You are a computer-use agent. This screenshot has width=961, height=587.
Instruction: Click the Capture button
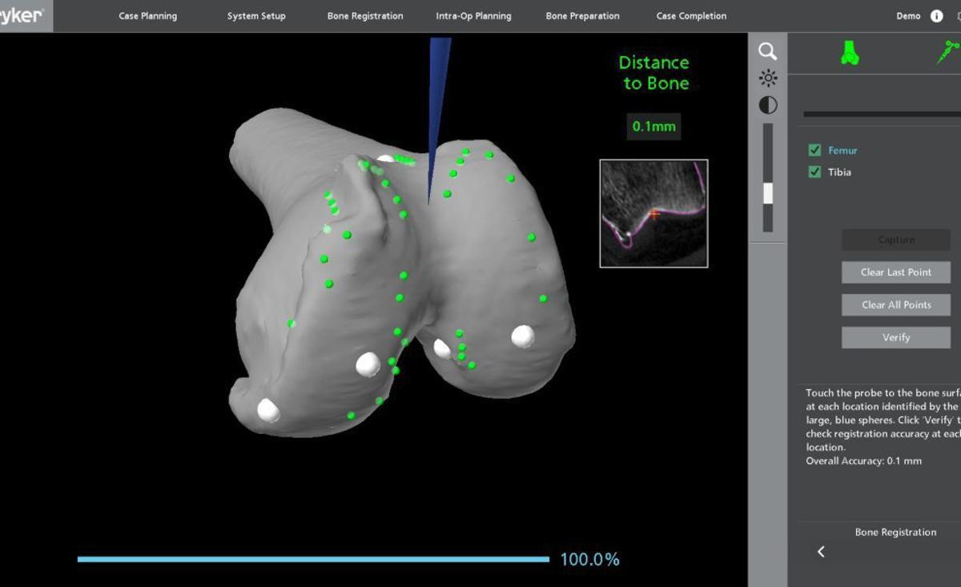tap(896, 239)
